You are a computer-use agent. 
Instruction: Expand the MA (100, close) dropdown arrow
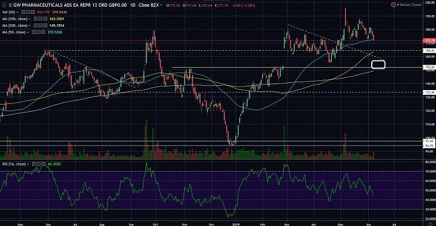(x=30, y=19)
